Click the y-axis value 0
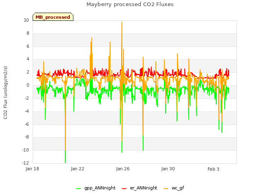261x196 pixels. click(x=28, y=85)
